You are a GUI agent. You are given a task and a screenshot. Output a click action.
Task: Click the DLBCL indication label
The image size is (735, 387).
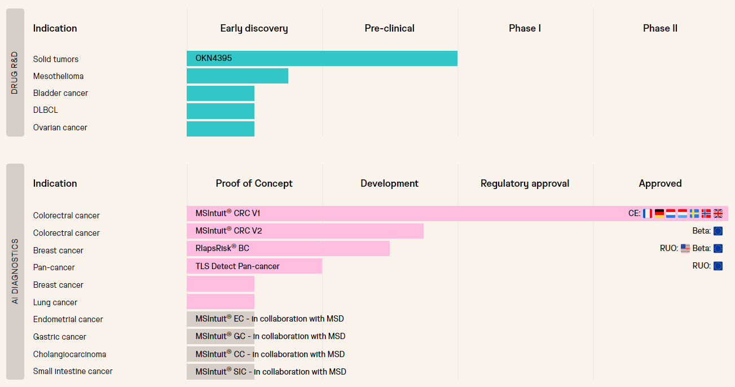pyautogui.click(x=46, y=111)
